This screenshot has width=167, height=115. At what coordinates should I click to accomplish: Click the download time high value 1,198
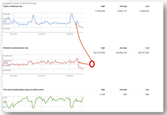102,94
